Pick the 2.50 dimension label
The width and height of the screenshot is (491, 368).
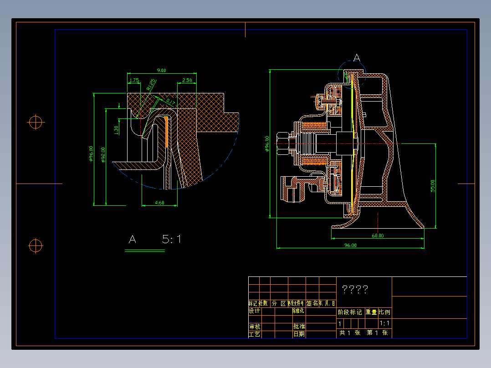click(x=187, y=81)
